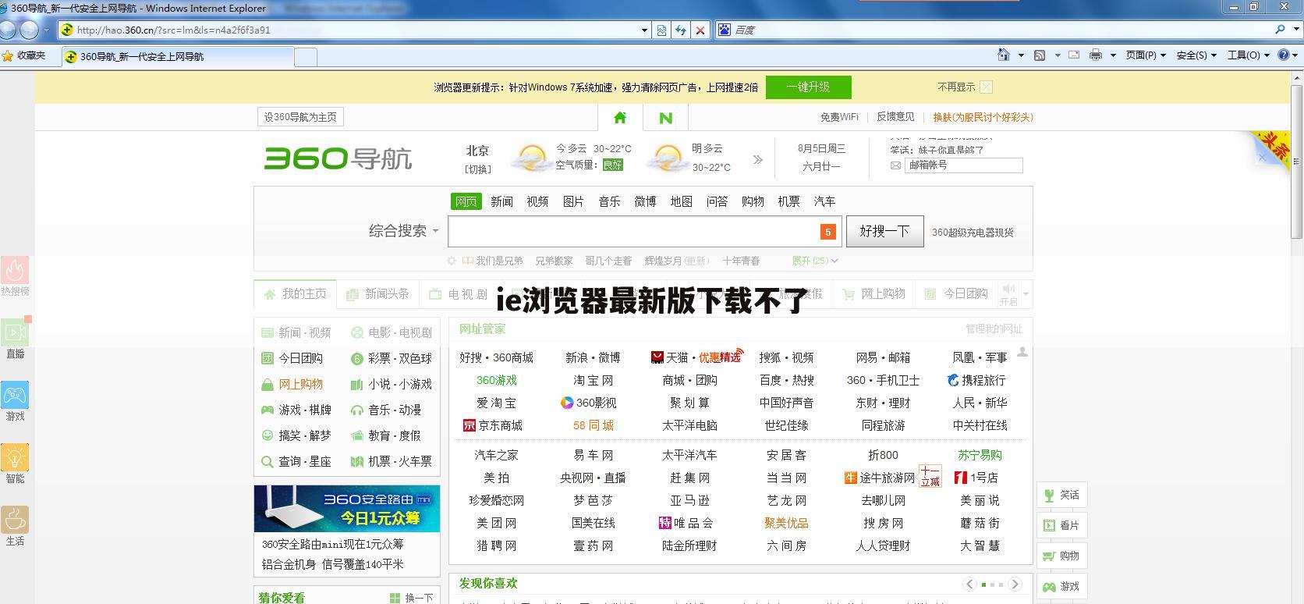Click the 换一下 refresh link
Viewport: 1304px width, 604px height.
[x=412, y=598]
